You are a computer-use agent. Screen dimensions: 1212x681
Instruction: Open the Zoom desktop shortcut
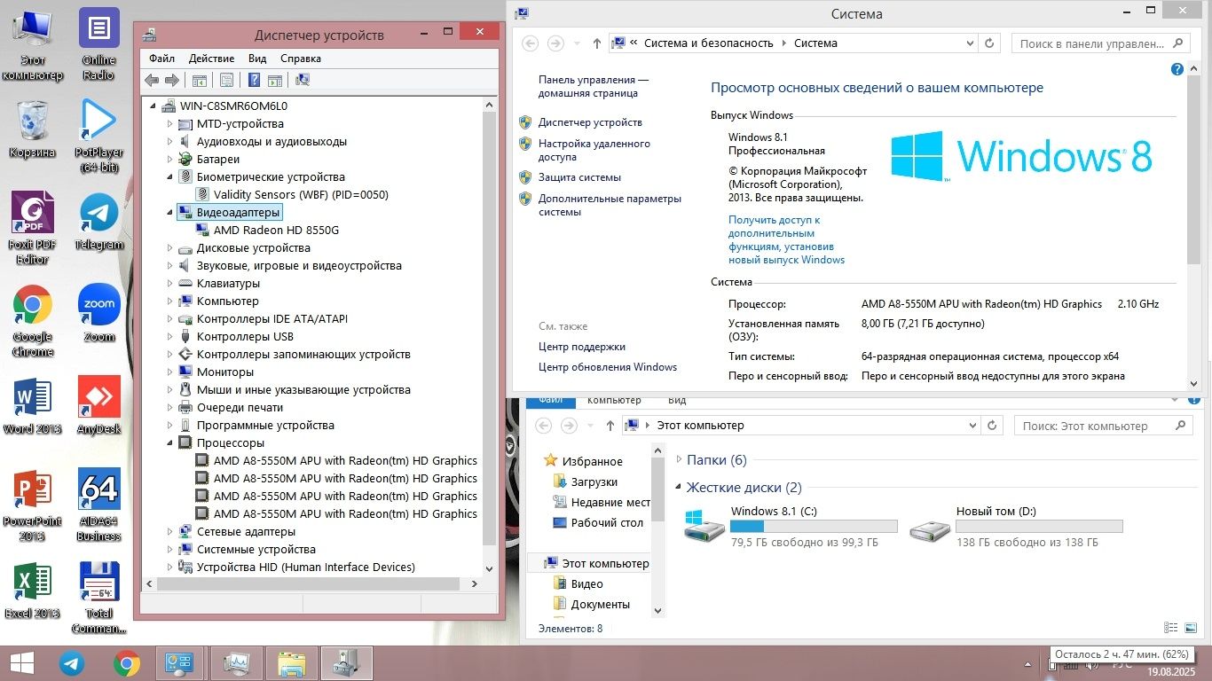(98, 313)
